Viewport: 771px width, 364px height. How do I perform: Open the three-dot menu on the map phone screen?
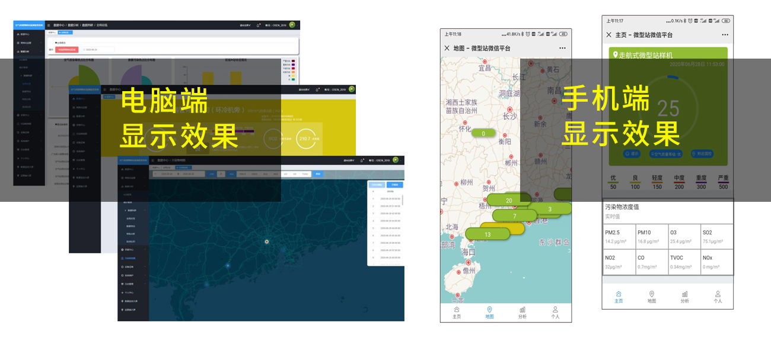pos(562,48)
